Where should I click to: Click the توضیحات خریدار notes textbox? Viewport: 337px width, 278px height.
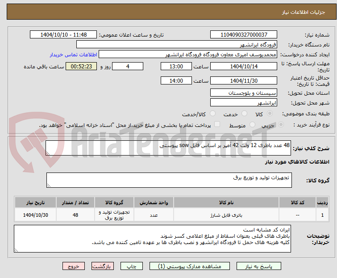(152, 239)
